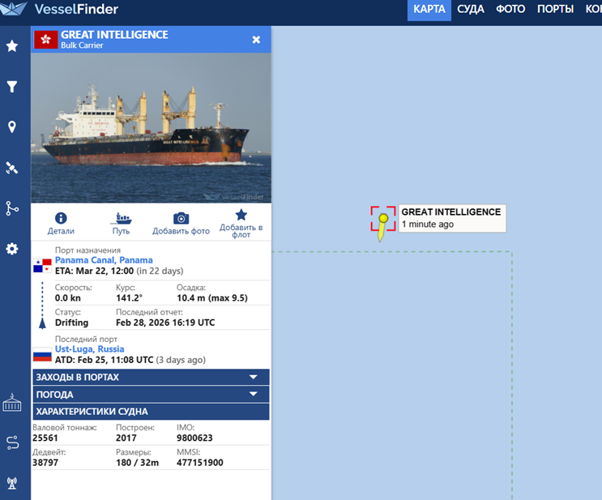Add vessel to fleet with Добавить в флот
Image resolution: width=602 pixels, height=500 pixels.
[x=241, y=224]
